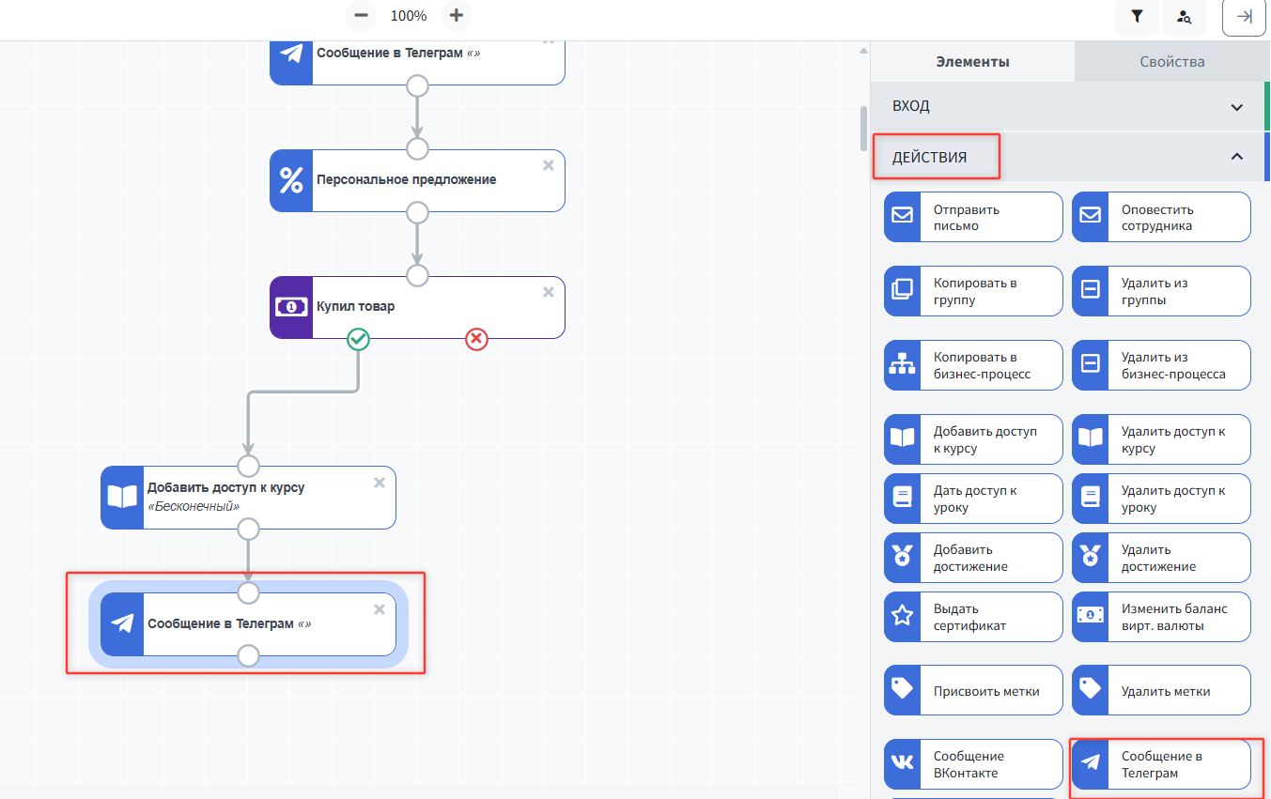Delete the Добавить доступ к курсу block
Viewport: 1271px width, 799px height.
point(380,483)
